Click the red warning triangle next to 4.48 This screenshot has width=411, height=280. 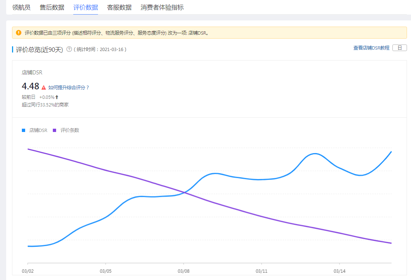pos(44,87)
